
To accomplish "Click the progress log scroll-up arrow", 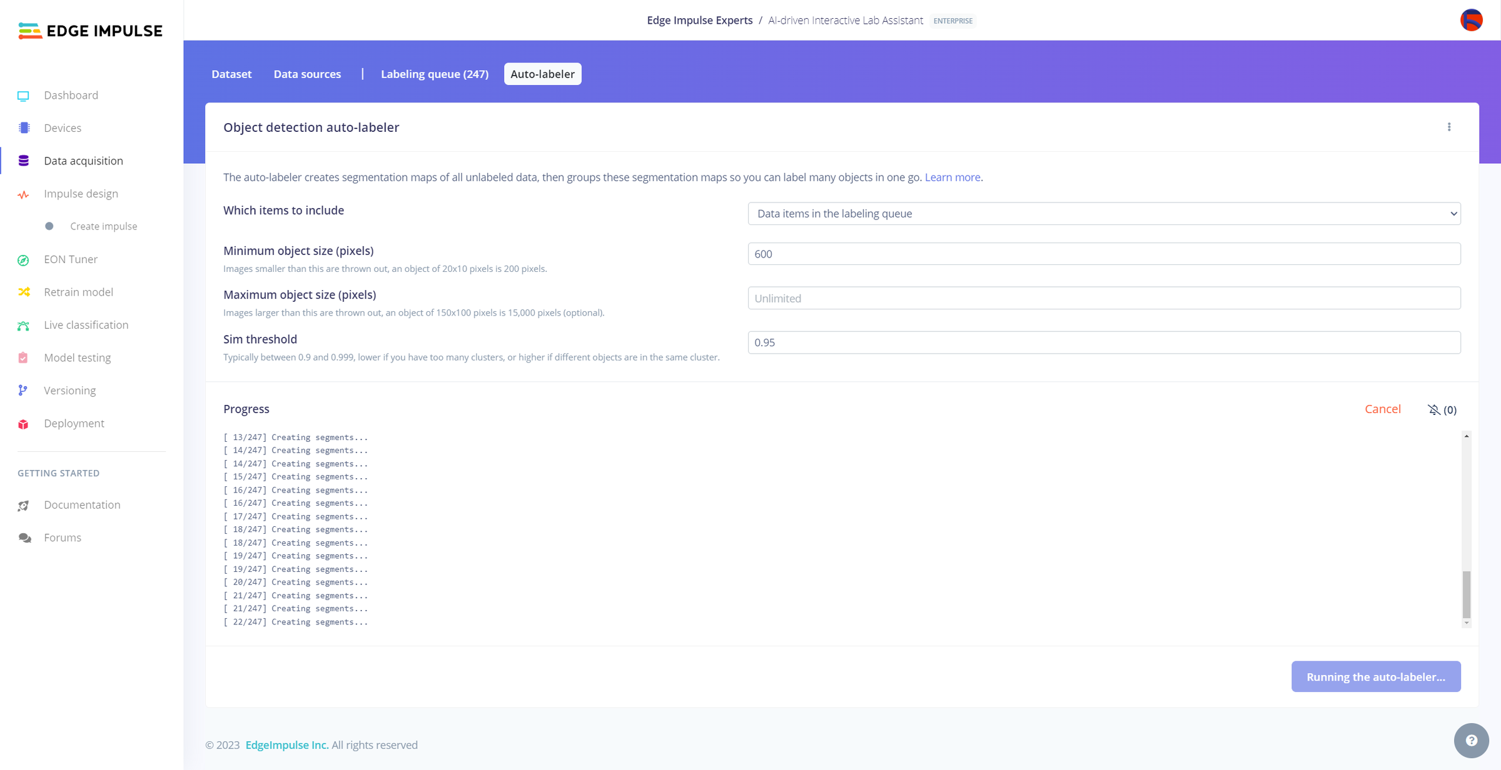I will click(x=1466, y=436).
